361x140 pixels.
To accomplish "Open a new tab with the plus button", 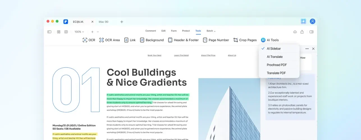I will click(x=122, y=22).
